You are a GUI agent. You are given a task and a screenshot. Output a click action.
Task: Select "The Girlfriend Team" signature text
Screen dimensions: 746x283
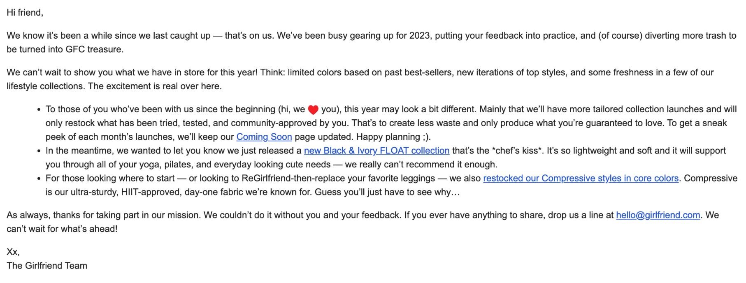[x=47, y=266]
